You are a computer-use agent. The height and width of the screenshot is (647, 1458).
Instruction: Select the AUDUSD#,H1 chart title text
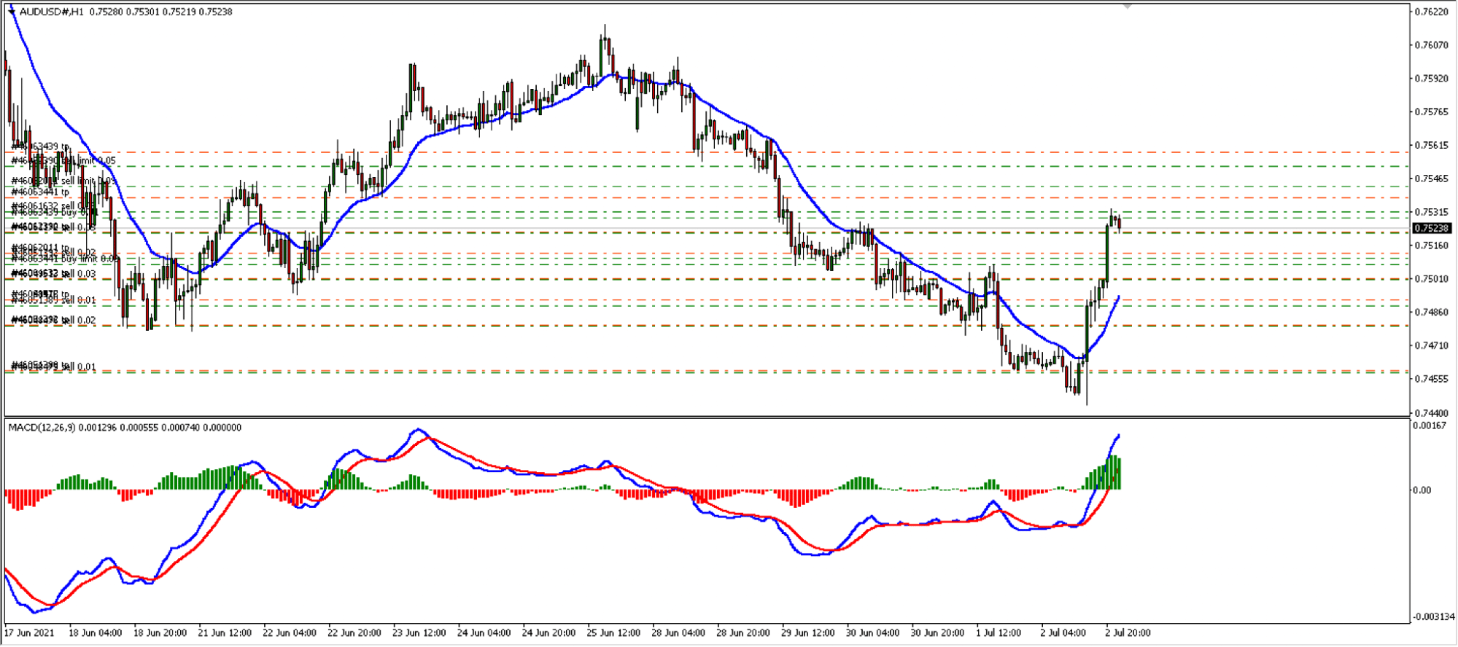click(52, 12)
